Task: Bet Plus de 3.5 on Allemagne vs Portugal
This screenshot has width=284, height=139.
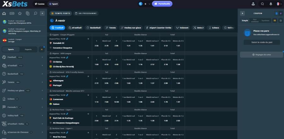Action: coord(166,81)
